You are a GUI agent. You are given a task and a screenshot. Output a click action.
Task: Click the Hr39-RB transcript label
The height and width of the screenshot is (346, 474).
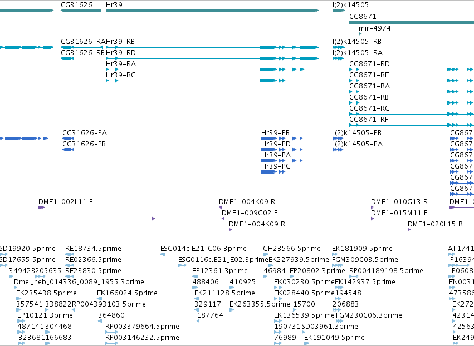coord(120,42)
